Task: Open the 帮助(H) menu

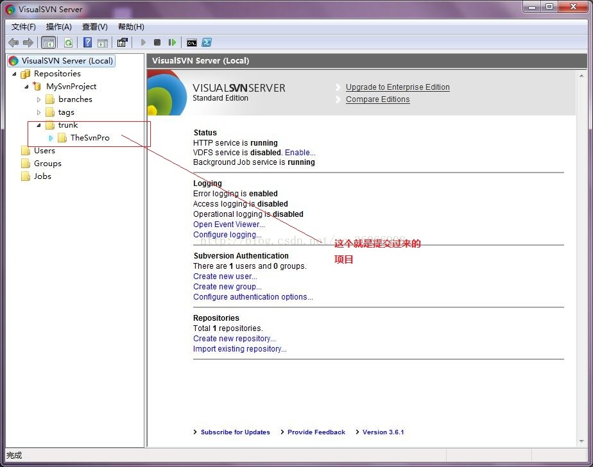Action: pos(131,27)
